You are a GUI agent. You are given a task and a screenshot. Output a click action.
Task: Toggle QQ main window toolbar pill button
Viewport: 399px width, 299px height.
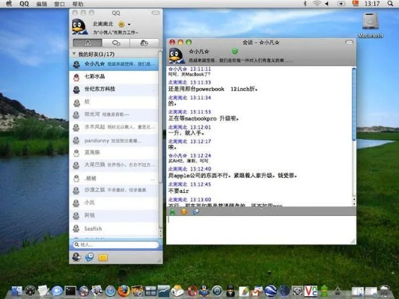coord(156,13)
